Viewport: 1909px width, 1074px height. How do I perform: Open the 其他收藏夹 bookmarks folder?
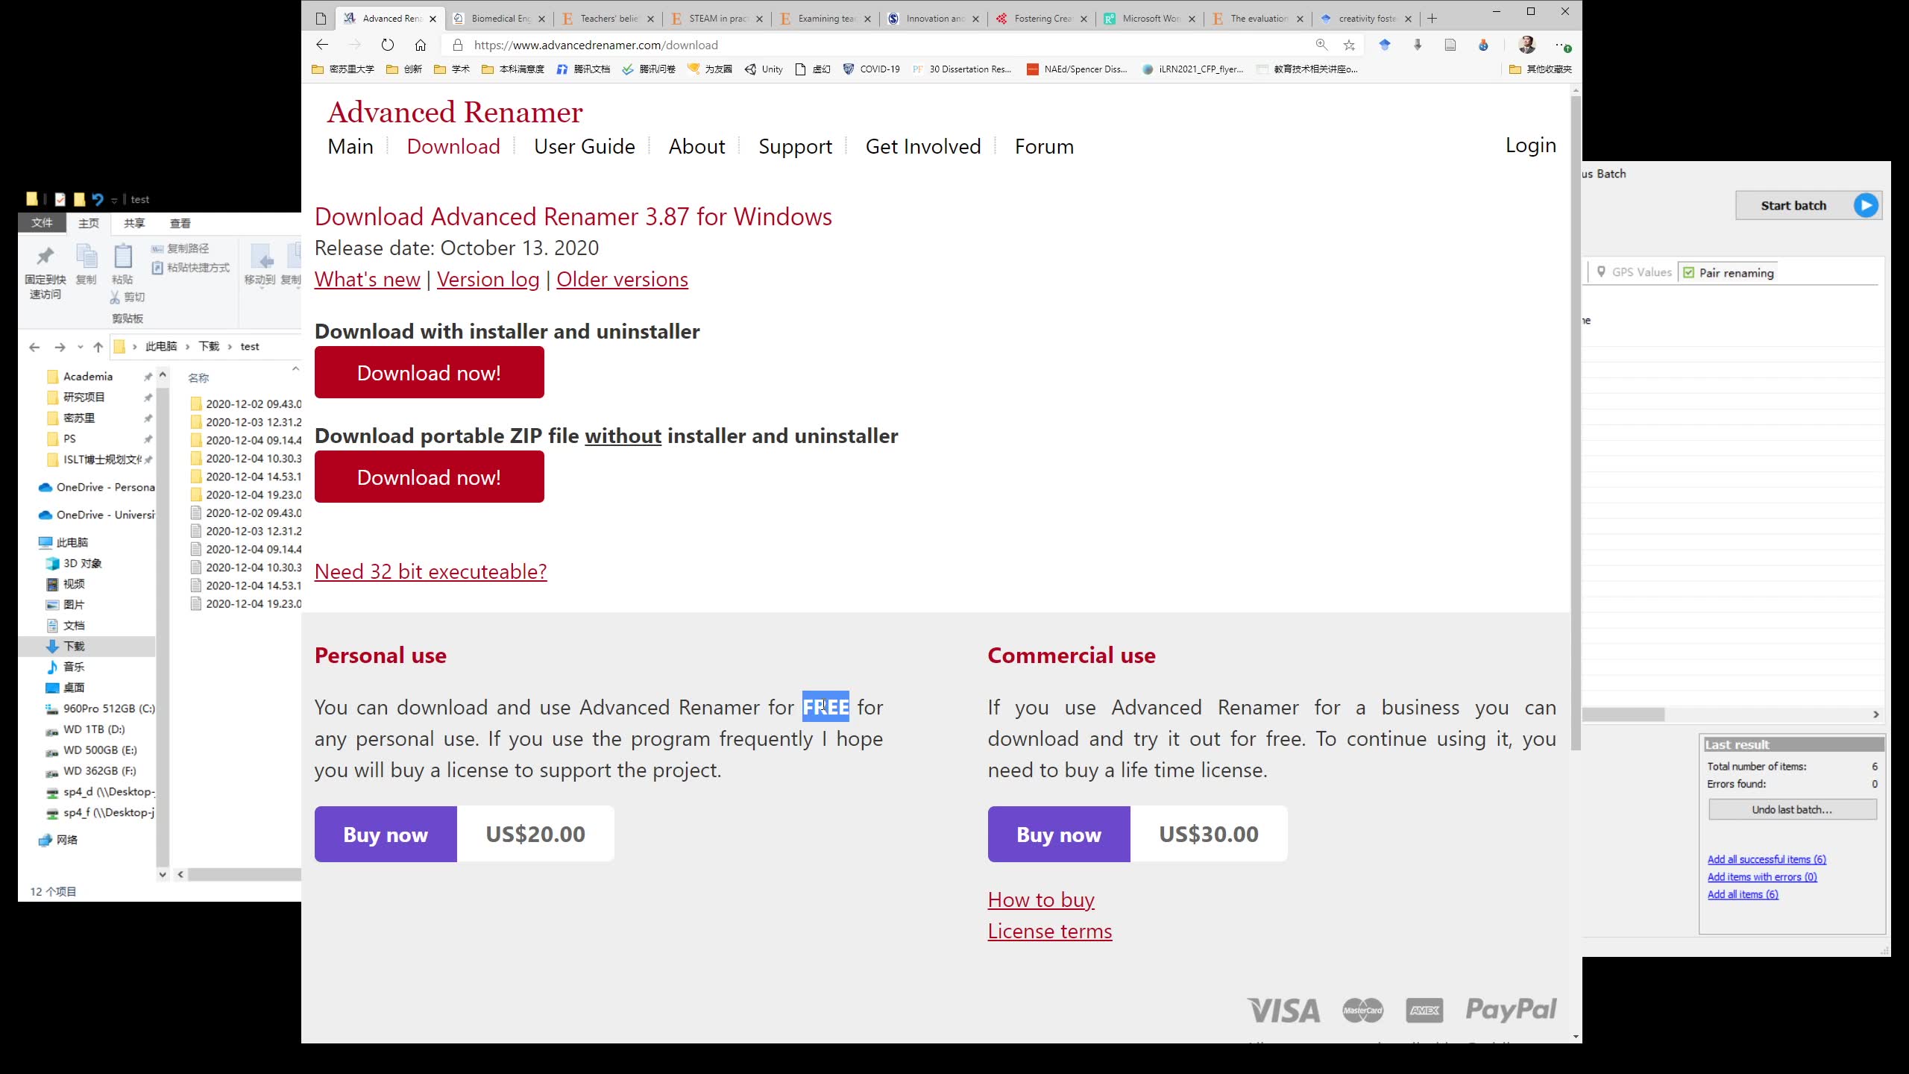click(x=1541, y=69)
